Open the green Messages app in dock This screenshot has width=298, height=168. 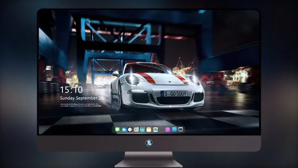(118, 129)
